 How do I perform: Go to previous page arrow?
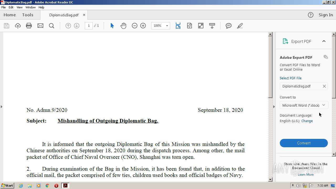pos(68,26)
